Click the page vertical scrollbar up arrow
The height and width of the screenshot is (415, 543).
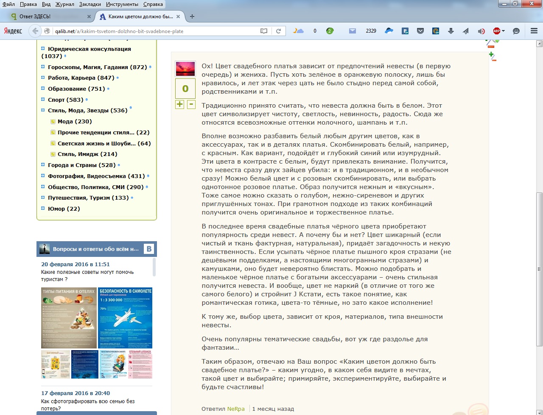click(540, 44)
